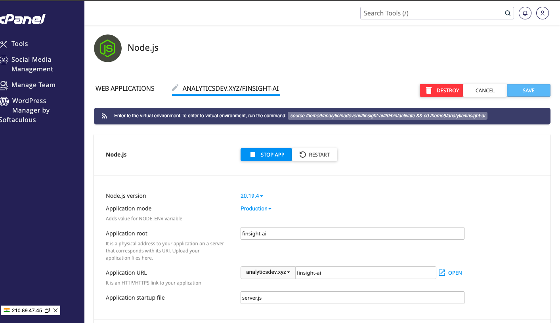Open the user account icon menu
The height and width of the screenshot is (323, 560).
543,13
